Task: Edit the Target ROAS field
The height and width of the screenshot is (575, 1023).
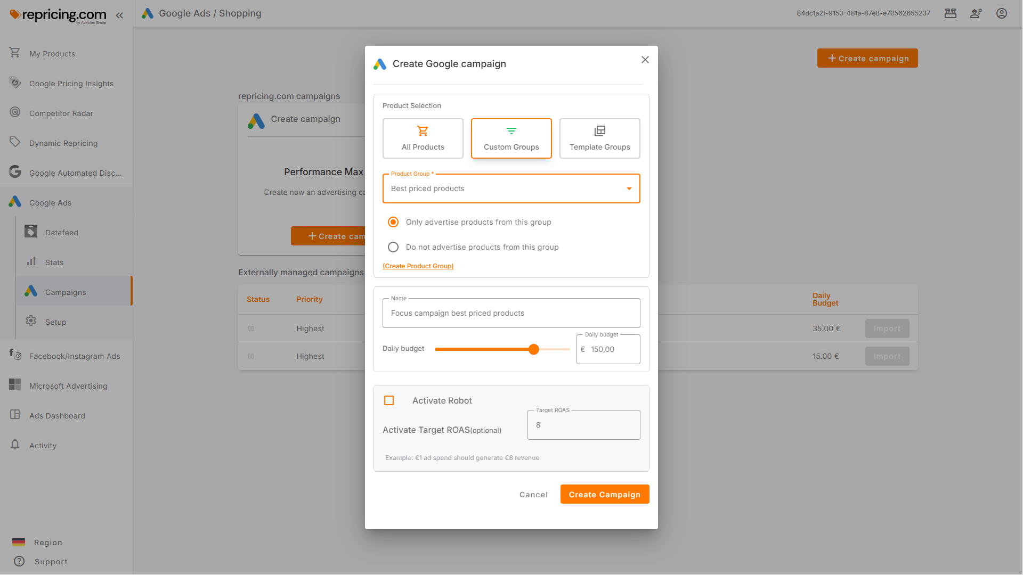Action: click(x=584, y=425)
